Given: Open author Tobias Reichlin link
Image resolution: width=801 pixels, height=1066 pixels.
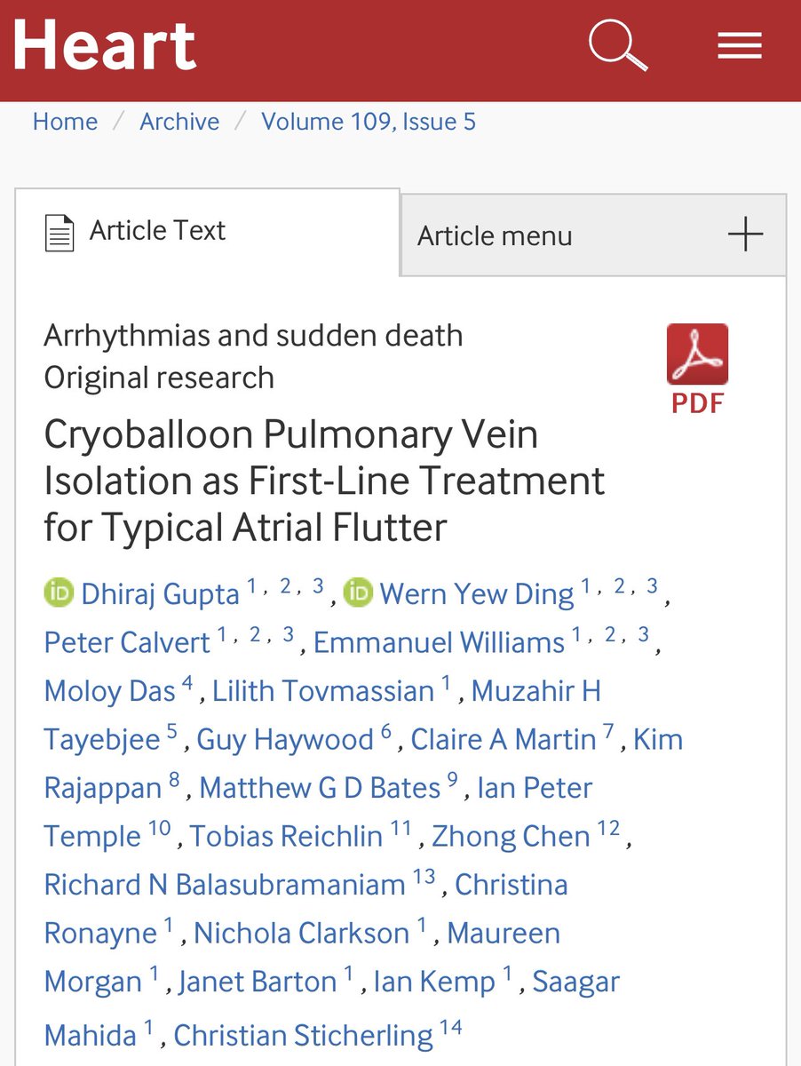Looking at the screenshot, I should pos(286,837).
